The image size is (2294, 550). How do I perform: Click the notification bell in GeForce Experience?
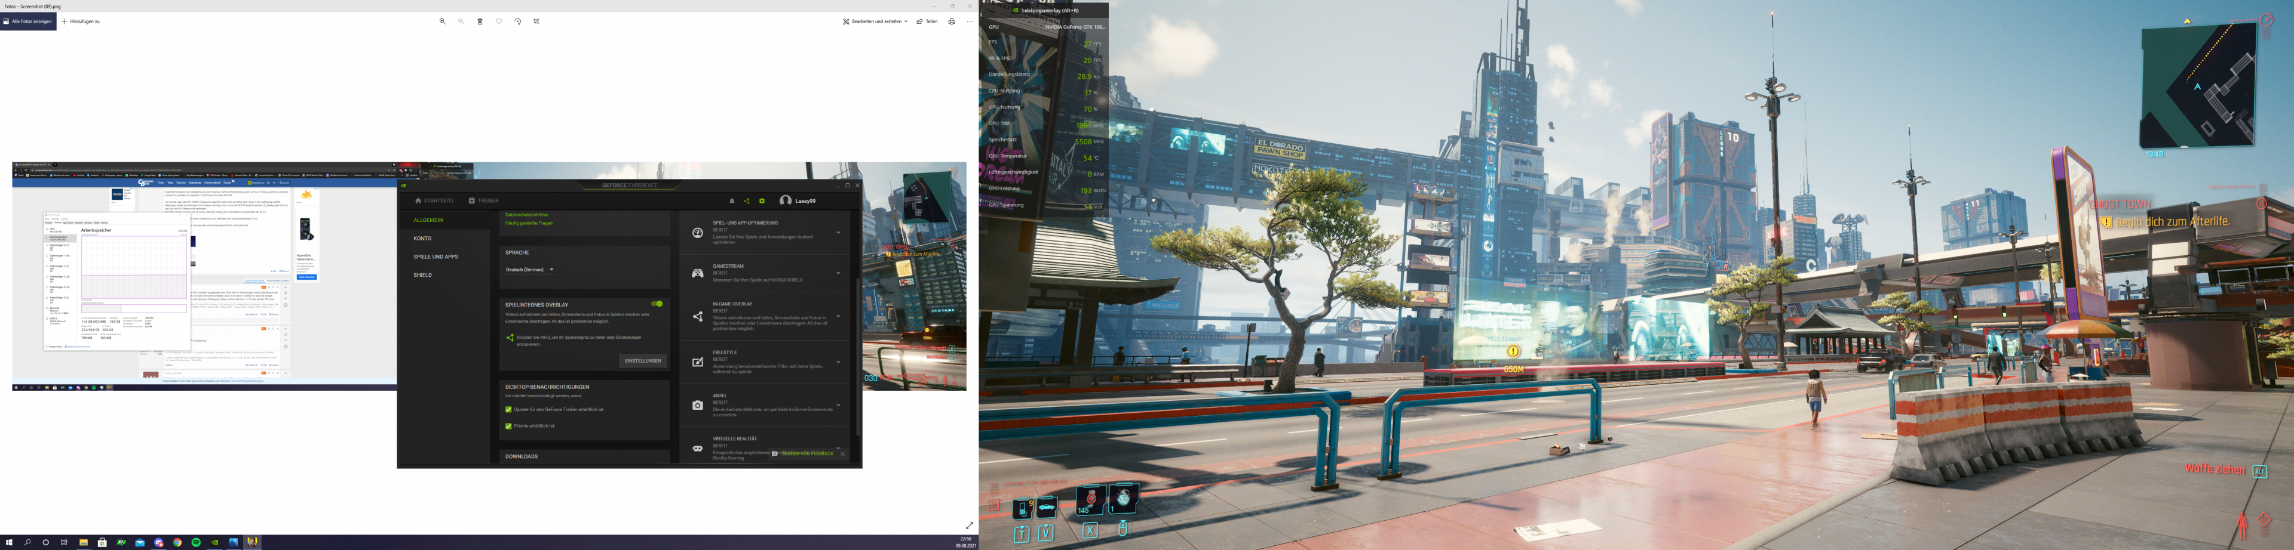(x=732, y=201)
